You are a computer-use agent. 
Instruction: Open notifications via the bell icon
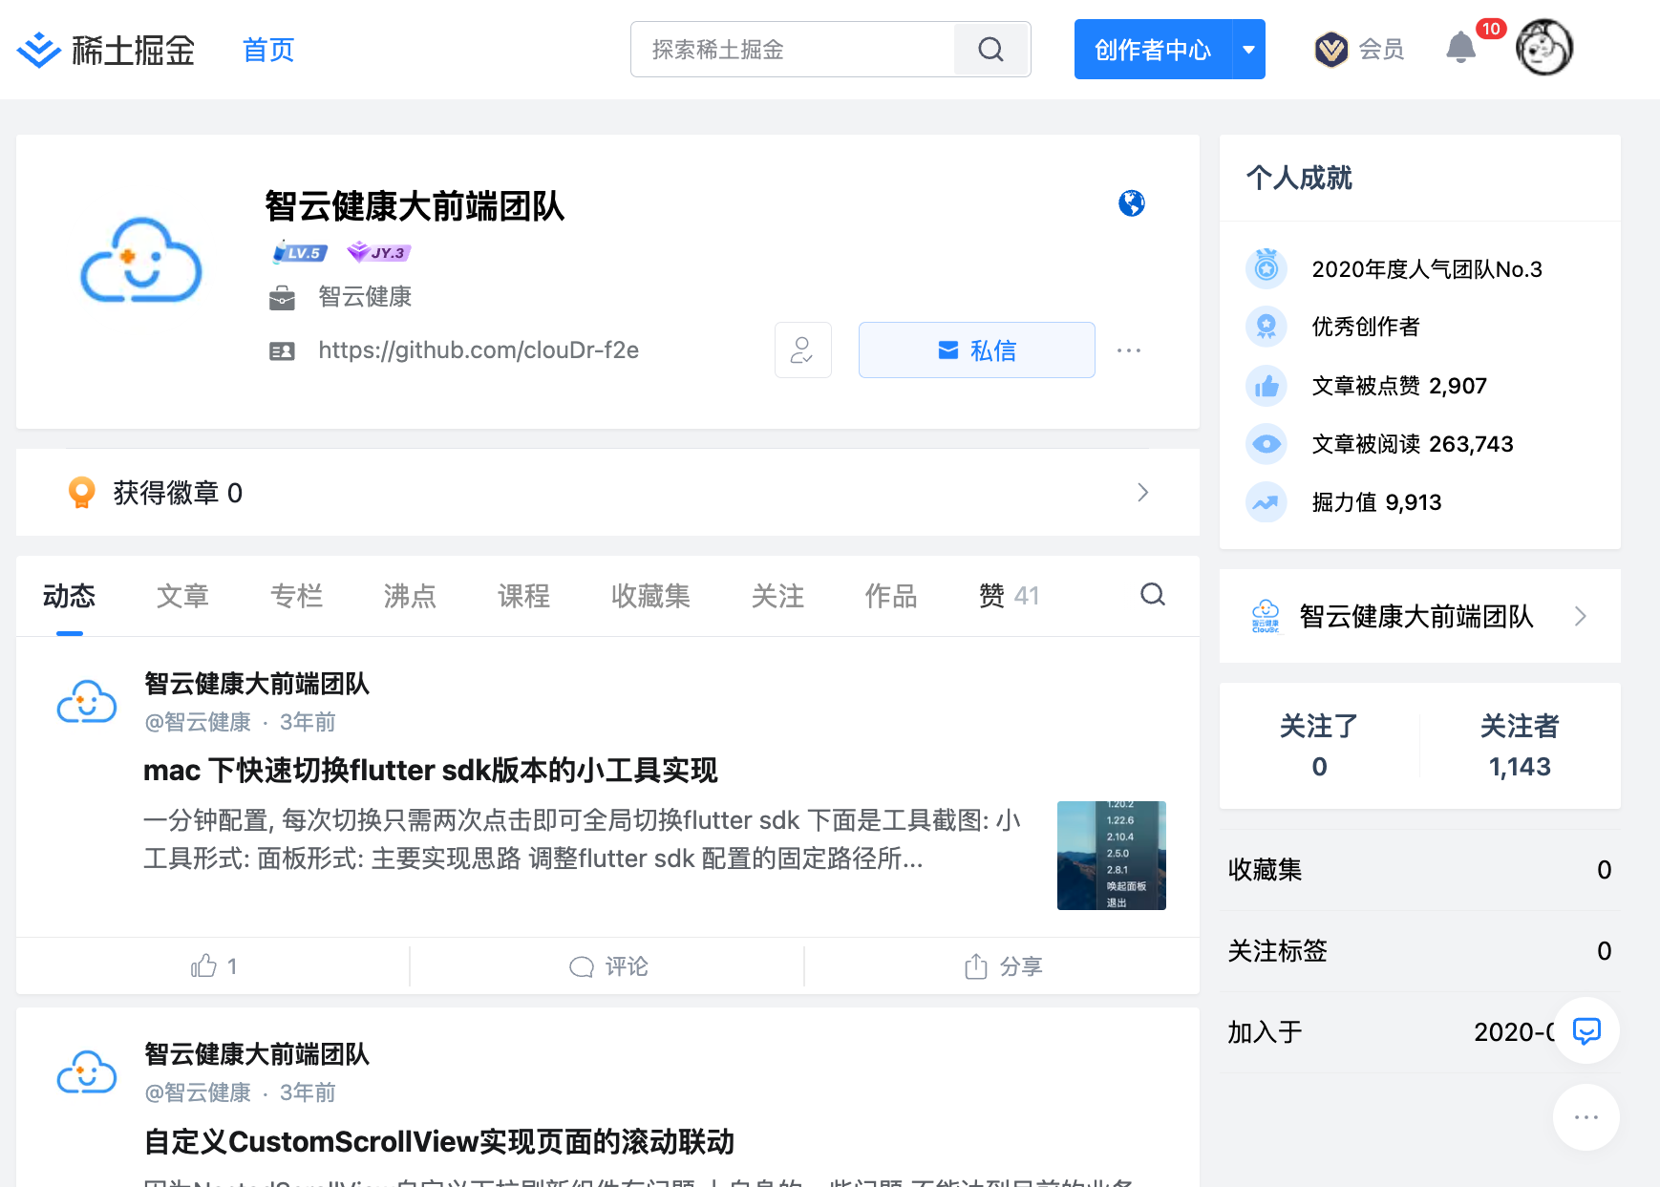click(1459, 48)
